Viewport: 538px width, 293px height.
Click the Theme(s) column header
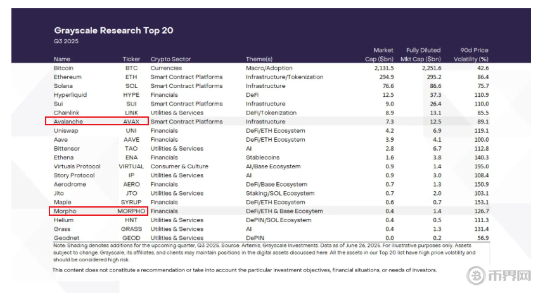coord(259,59)
